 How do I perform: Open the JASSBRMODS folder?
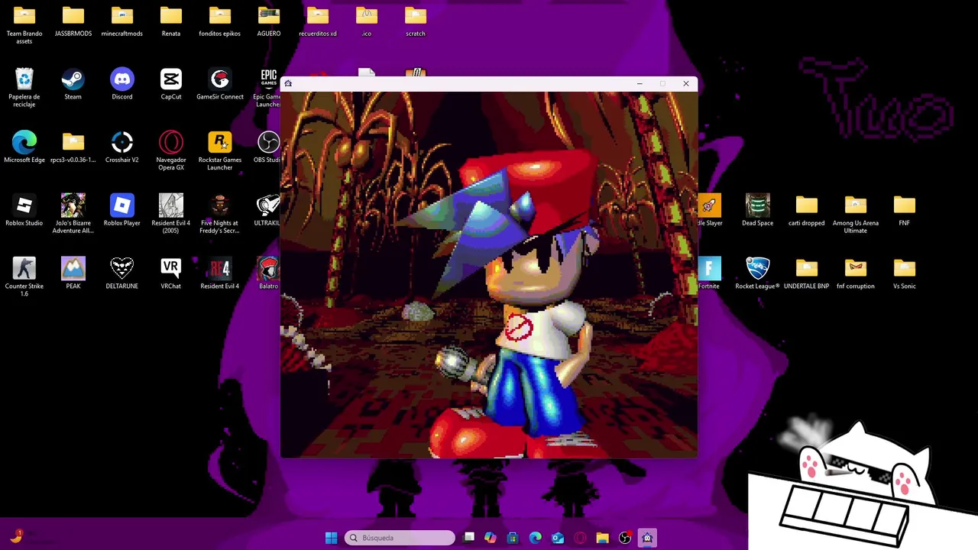click(73, 21)
